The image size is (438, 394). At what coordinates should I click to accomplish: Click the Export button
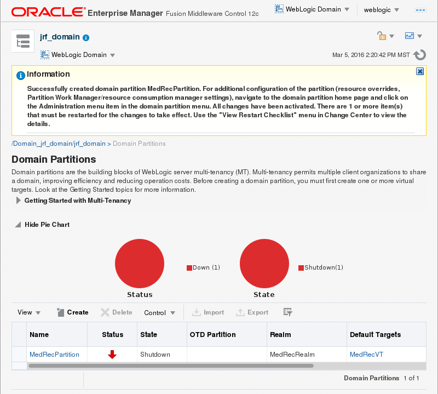252,312
